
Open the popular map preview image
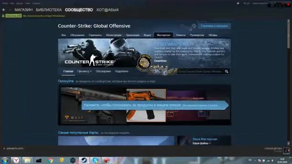coord(116,141)
